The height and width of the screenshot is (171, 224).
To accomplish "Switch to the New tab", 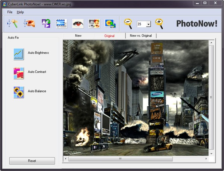I will [x=78, y=36].
